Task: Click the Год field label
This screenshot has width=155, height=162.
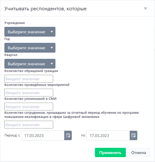Action: tap(7, 39)
